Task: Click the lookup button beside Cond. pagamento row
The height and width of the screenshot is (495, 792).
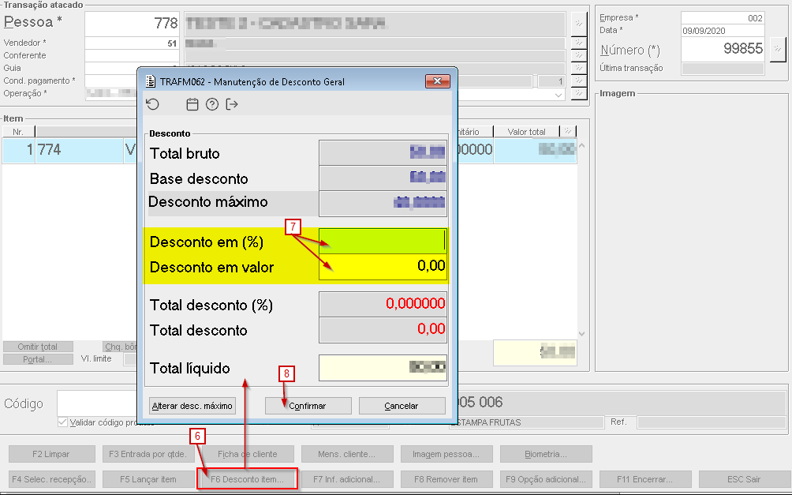Action: 579,81
